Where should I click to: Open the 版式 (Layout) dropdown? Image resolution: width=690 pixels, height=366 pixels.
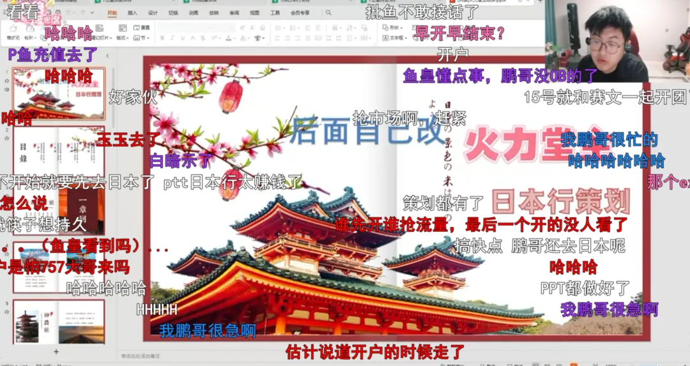tap(122, 38)
